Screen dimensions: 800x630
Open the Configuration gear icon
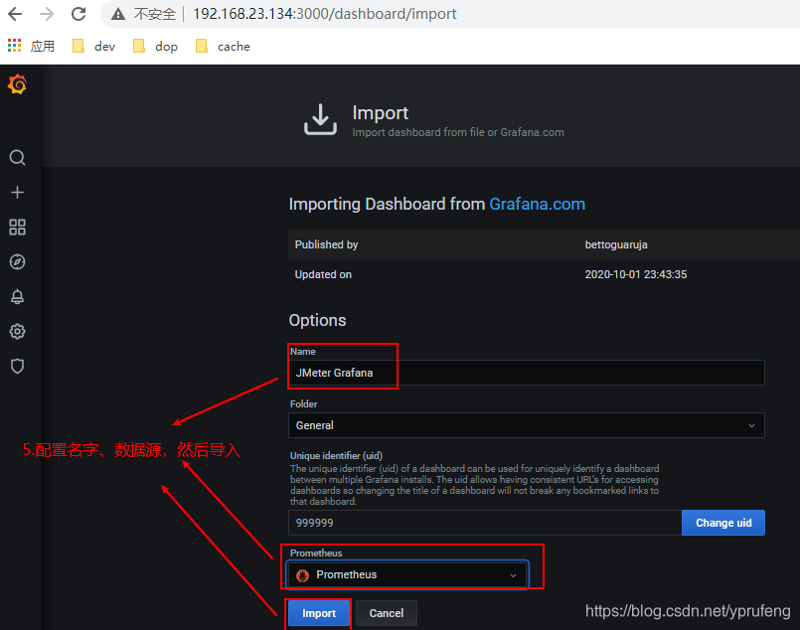pos(17,332)
